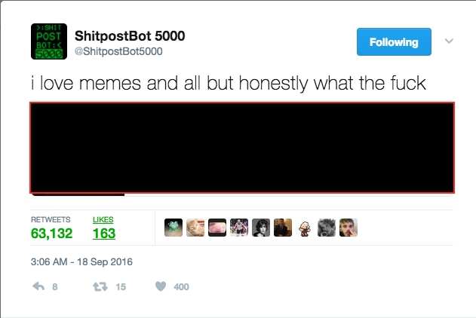Image resolution: width=476 pixels, height=318 pixels.
Task: View the 63,132 retweets list
Action: coord(51,228)
